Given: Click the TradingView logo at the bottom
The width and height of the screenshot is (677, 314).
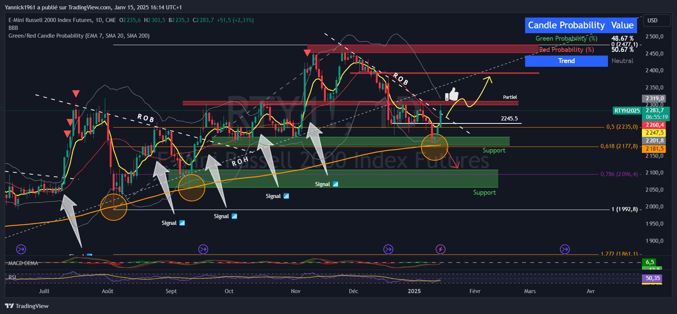Looking at the screenshot, I should 26,306.
